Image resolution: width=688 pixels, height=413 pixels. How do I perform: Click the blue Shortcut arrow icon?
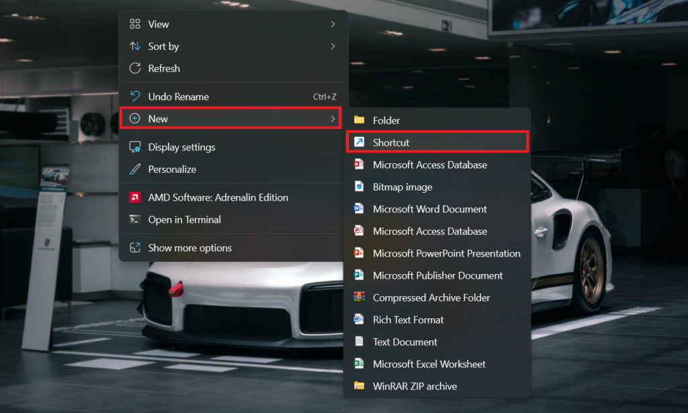pos(359,142)
